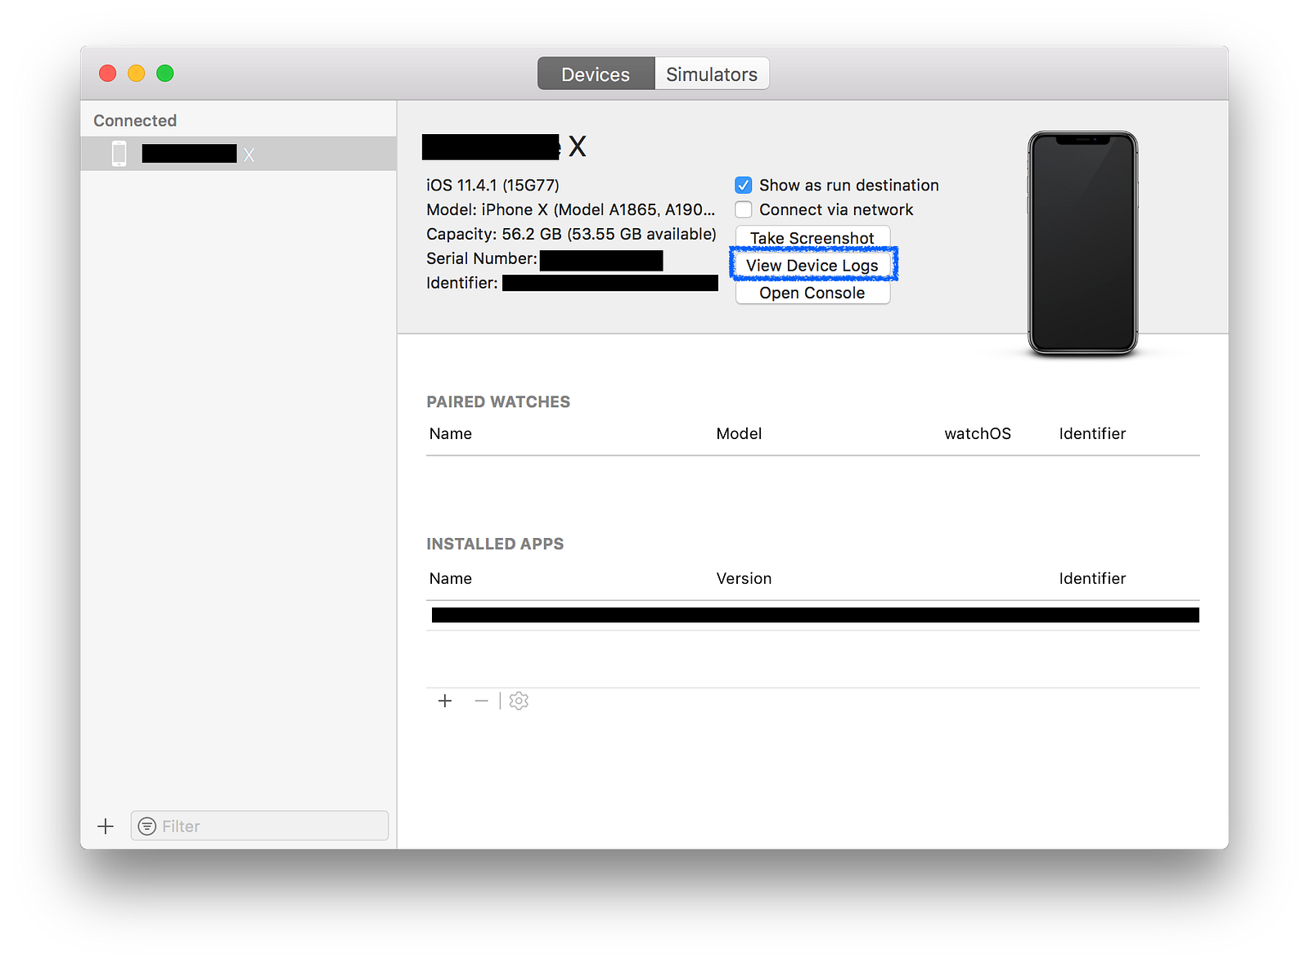Screen dimensions: 1309x964
Task: Switch to the Simulators tab
Action: pyautogui.click(x=712, y=74)
